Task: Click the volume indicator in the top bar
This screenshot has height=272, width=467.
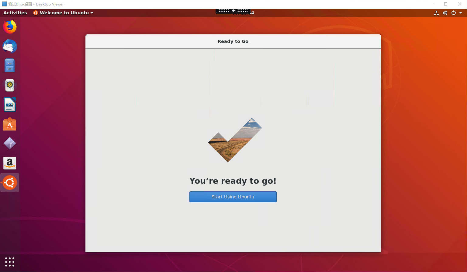Action: click(x=445, y=13)
